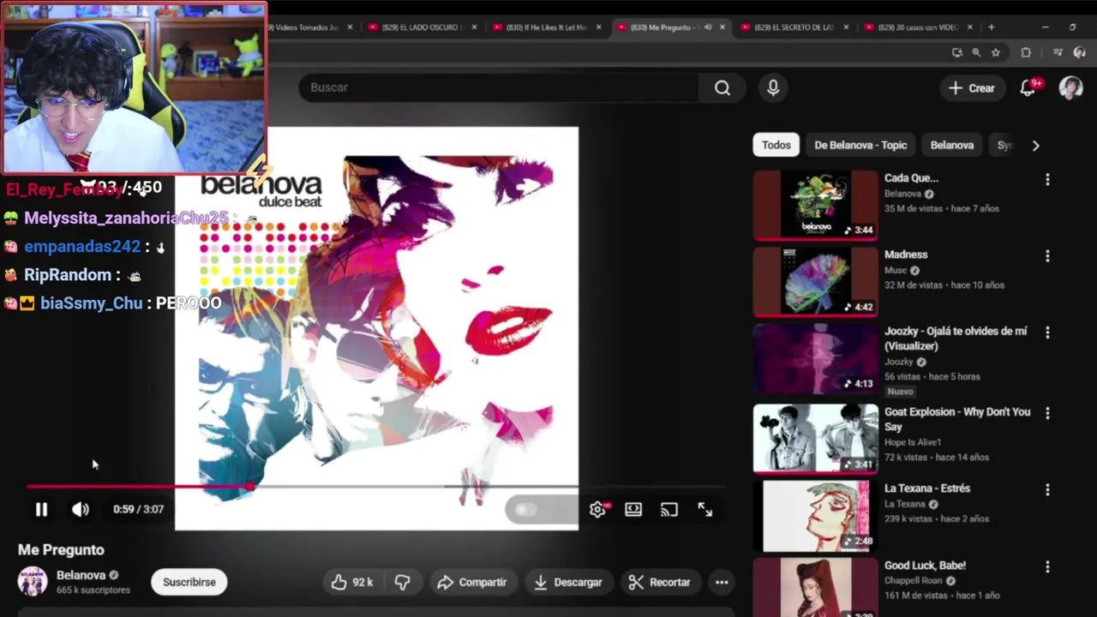This screenshot has height=617, width=1097.
Task: Close the Me Pregunto browser tab
Action: [x=722, y=27]
